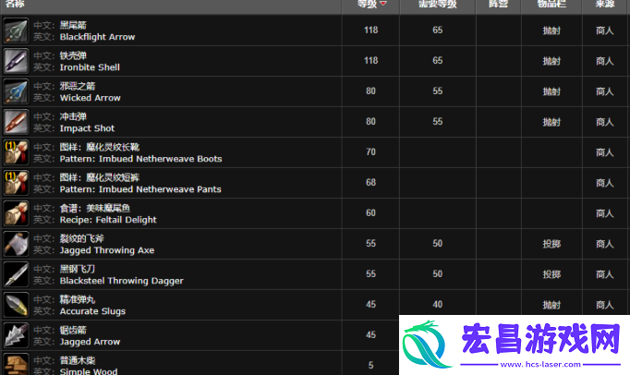Select the Chinese name 锯齿箭
This screenshot has height=375, width=630.
click(x=73, y=331)
